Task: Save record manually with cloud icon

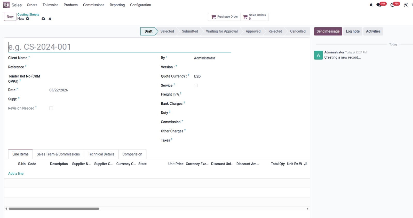Action: point(43,19)
